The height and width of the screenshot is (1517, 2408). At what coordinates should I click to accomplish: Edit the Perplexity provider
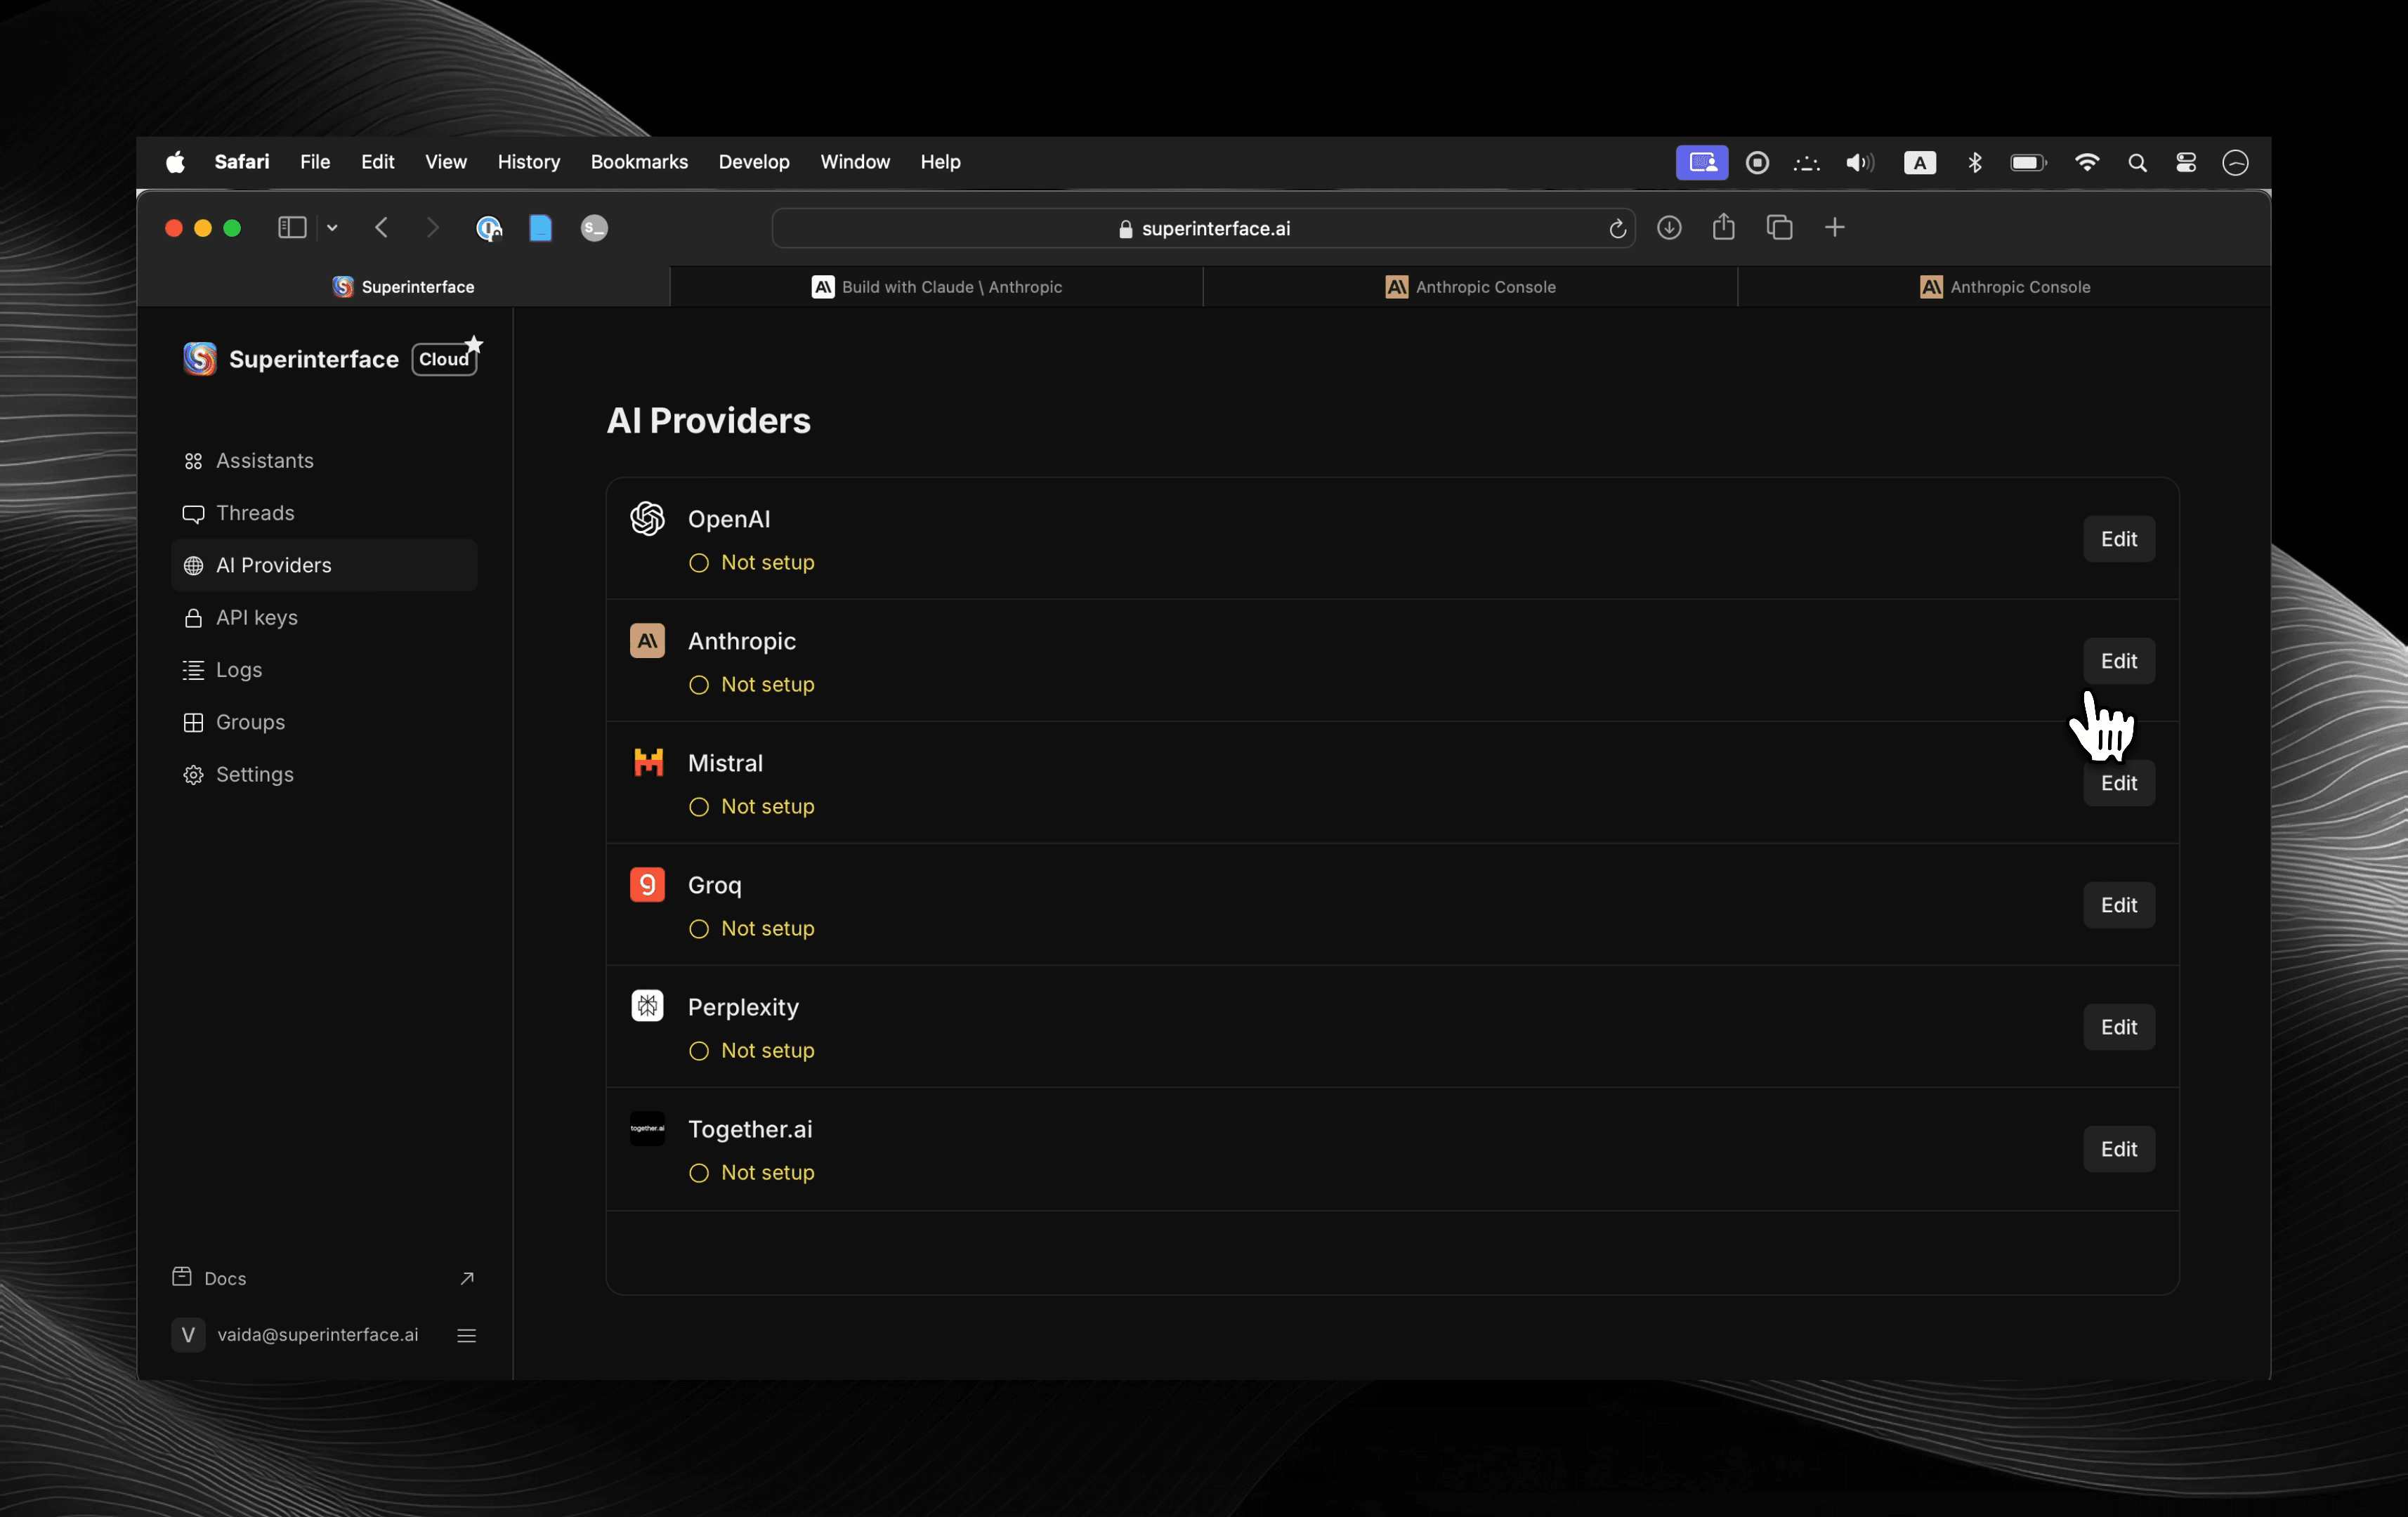point(2118,1027)
